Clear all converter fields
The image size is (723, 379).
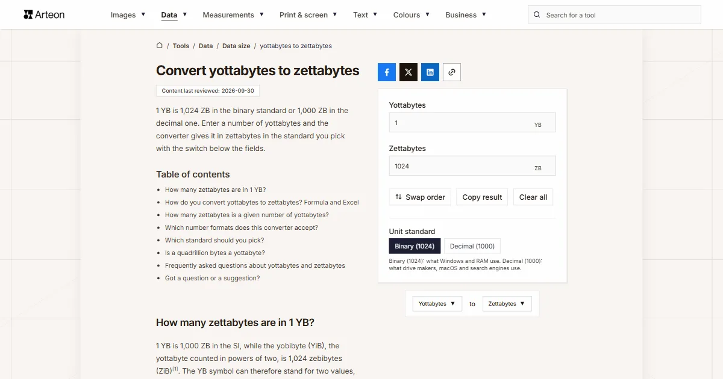[x=533, y=197]
